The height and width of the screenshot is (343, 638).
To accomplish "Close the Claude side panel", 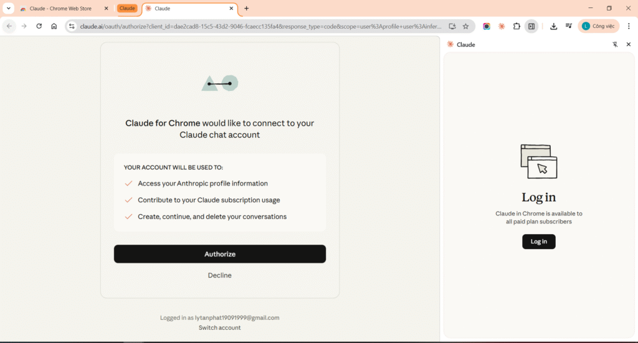I will click(628, 44).
